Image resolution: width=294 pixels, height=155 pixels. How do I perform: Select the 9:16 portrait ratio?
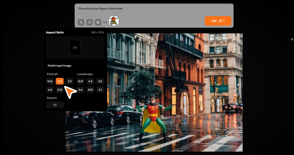tap(50, 81)
